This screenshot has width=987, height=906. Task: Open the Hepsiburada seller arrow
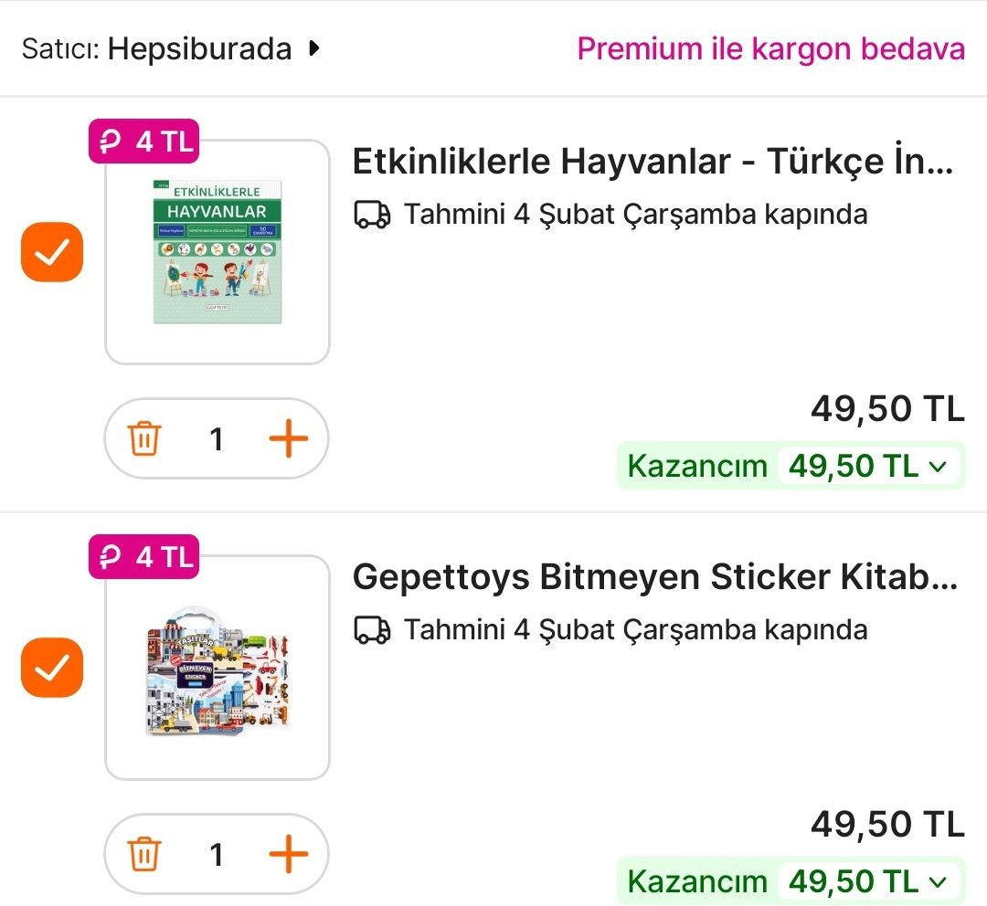[314, 48]
